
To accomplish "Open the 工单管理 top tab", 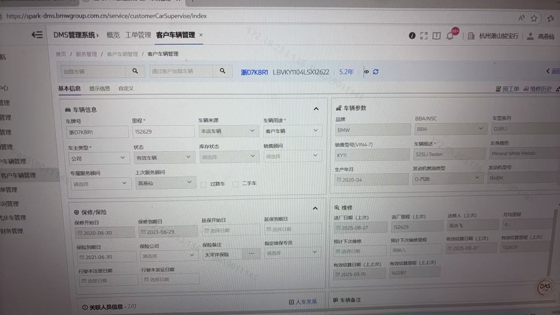I will 138,35.
